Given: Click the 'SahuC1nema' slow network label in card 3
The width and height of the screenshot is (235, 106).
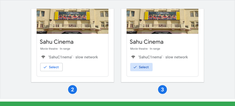Looking at the screenshot, I should (163, 57).
